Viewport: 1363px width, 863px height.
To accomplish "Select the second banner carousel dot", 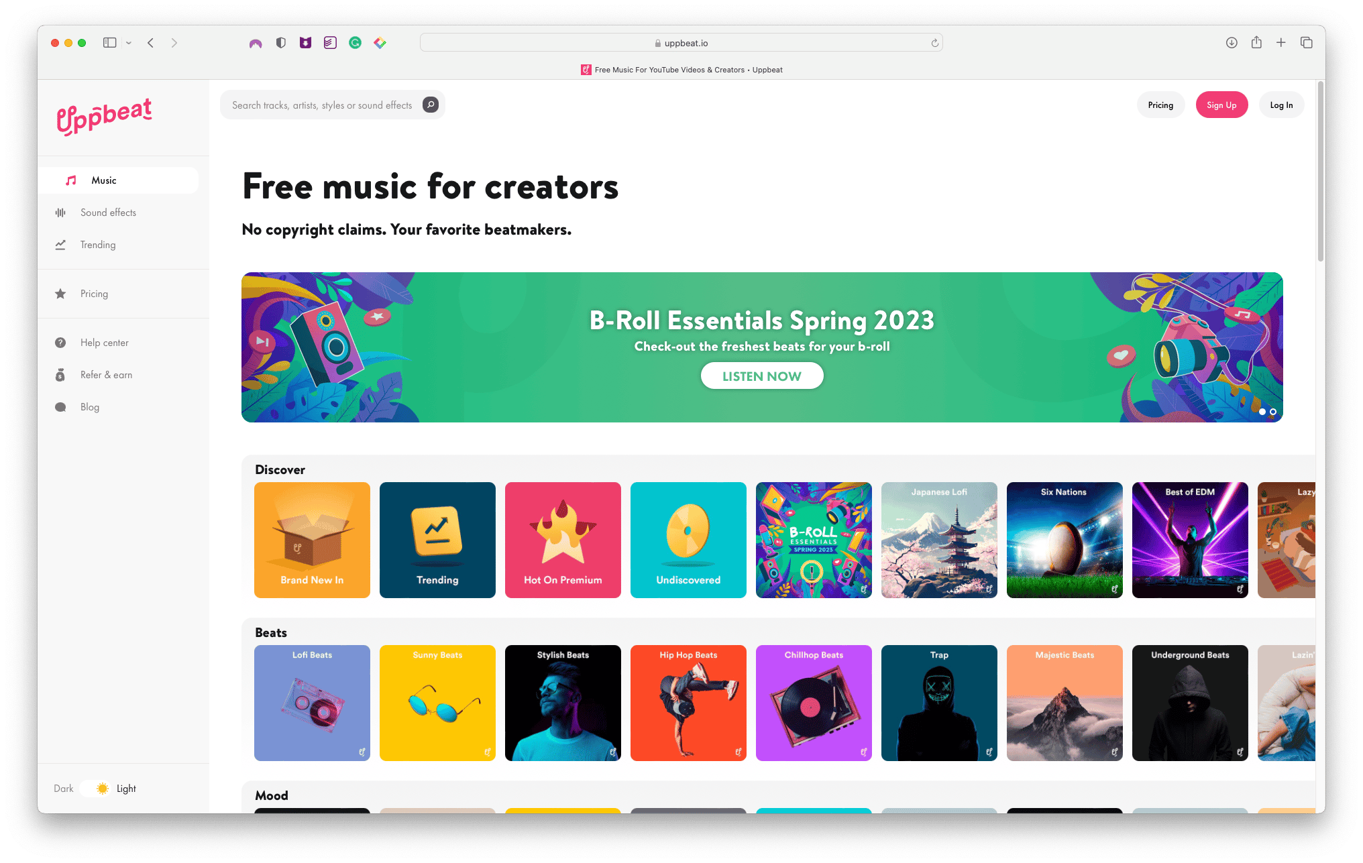I will pyautogui.click(x=1273, y=412).
